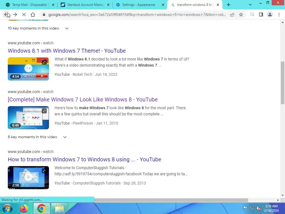Click the ComputerSluggish Tutorials · Sep 28, 2013 line
Viewport: 285px width, 214px height.
pos(100,183)
